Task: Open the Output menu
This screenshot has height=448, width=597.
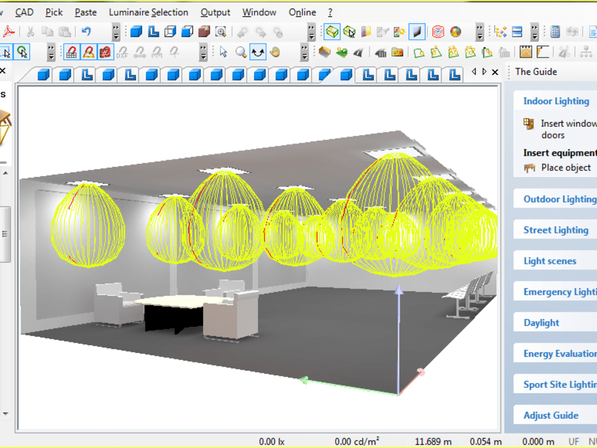Action: click(216, 12)
